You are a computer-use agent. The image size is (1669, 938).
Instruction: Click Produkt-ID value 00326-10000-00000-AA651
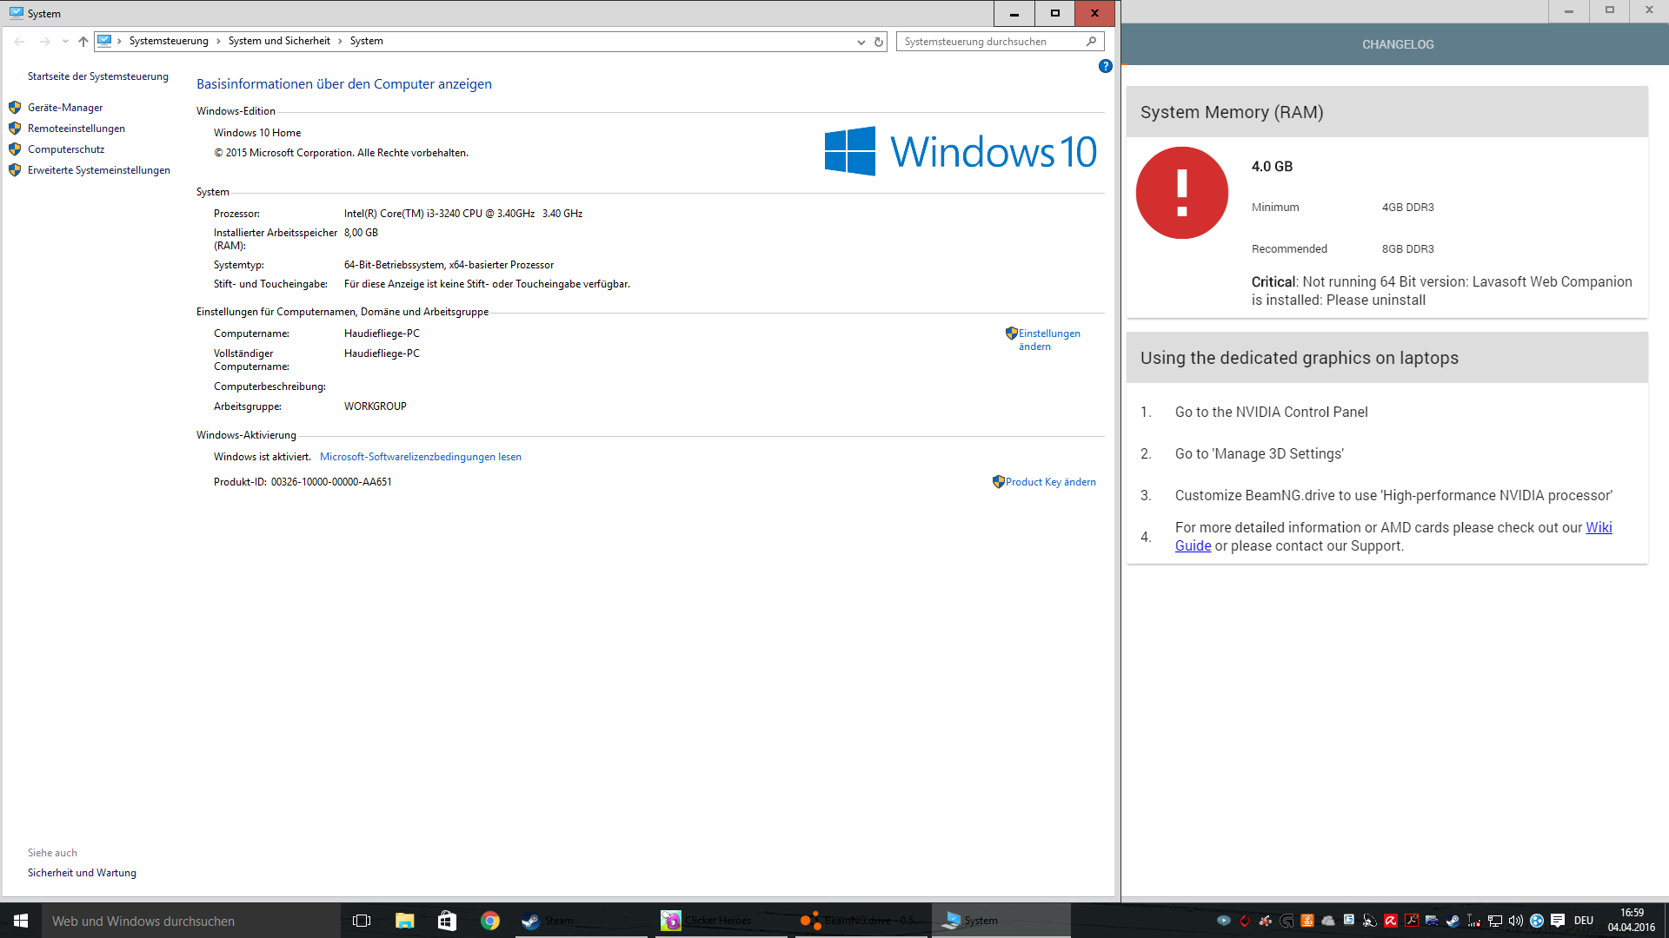coord(331,482)
